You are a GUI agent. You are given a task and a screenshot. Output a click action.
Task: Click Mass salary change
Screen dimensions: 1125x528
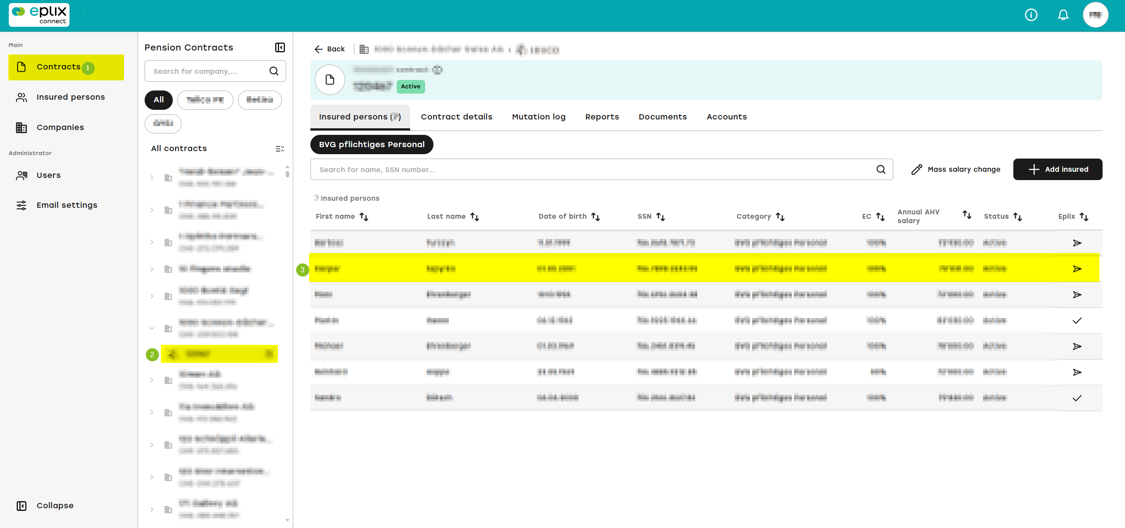point(956,170)
